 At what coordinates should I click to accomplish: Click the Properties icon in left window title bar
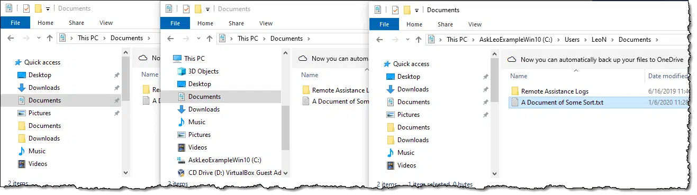point(26,8)
